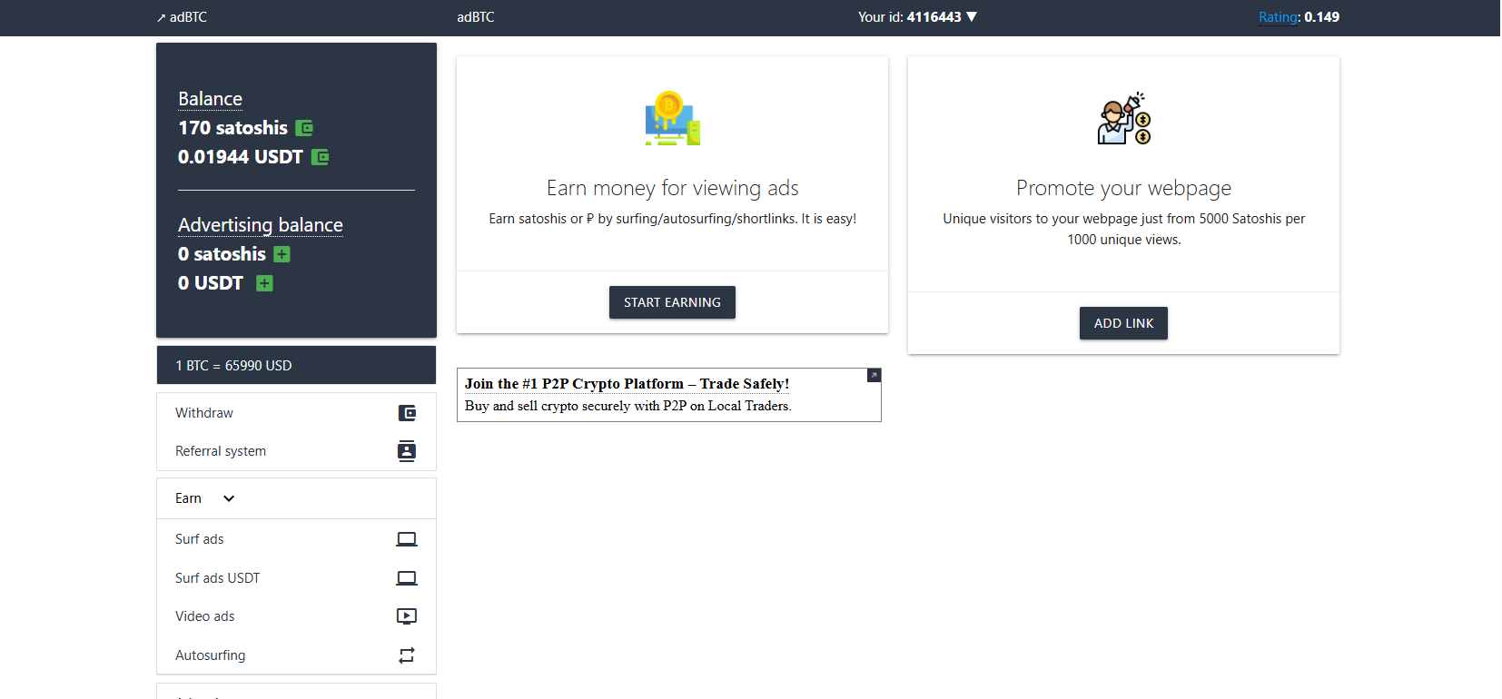1502x699 pixels.
Task: Open the Referral system page
Action: pos(296,451)
